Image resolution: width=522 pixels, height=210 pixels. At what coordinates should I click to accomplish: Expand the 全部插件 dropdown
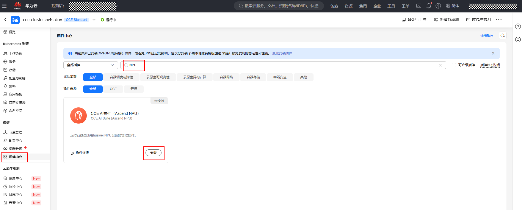coord(90,65)
